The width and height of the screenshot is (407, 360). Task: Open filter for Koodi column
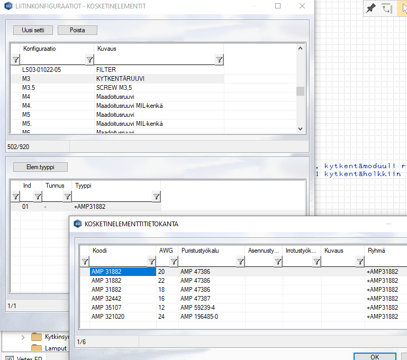(x=151, y=261)
